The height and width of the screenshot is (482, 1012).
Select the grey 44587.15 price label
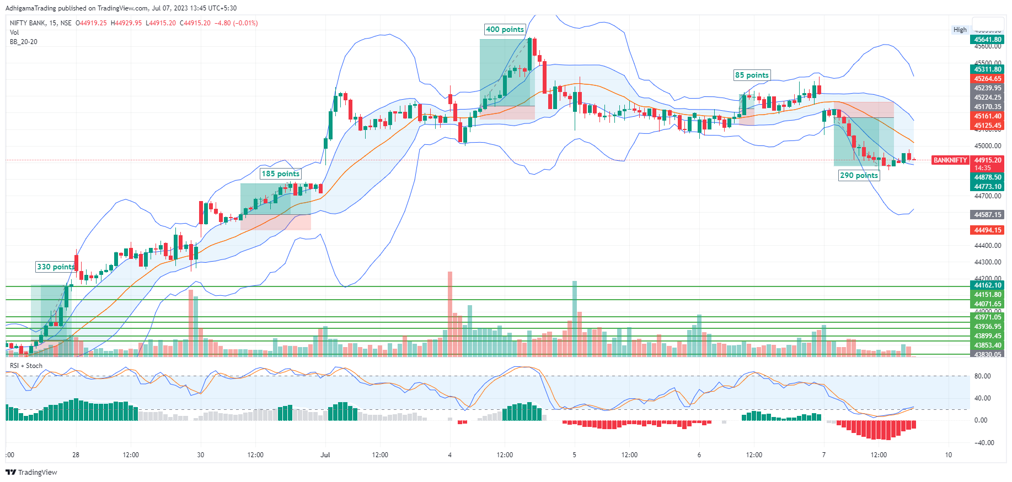tap(987, 215)
